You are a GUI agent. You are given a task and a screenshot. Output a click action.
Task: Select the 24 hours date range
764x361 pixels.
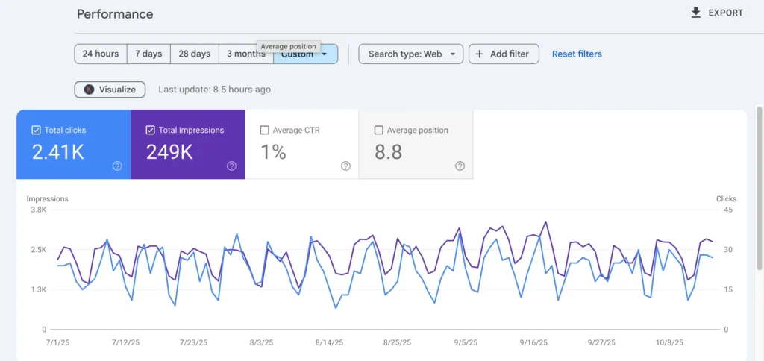pos(100,54)
